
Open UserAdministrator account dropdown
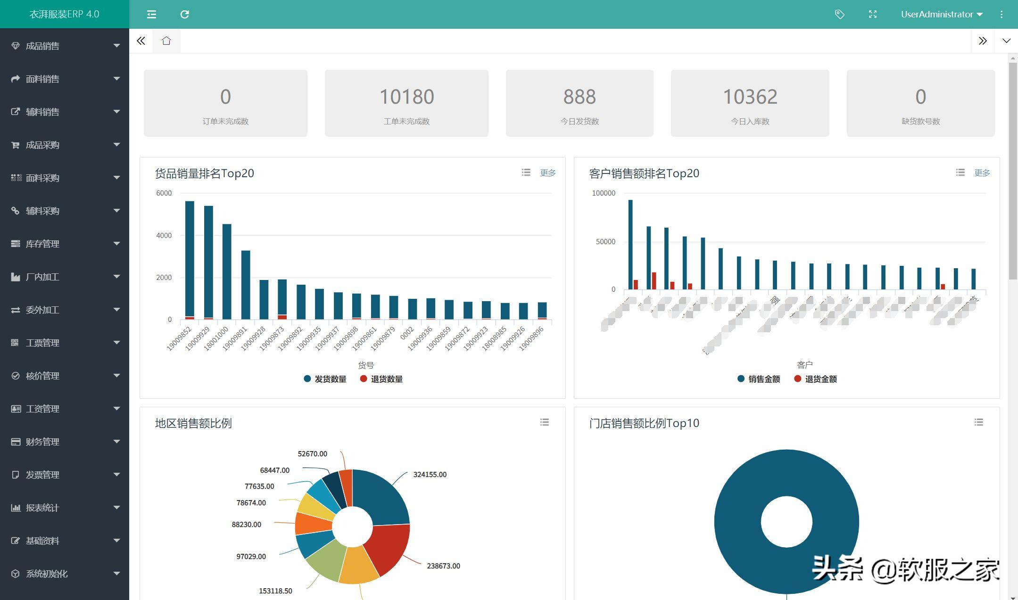(x=941, y=14)
